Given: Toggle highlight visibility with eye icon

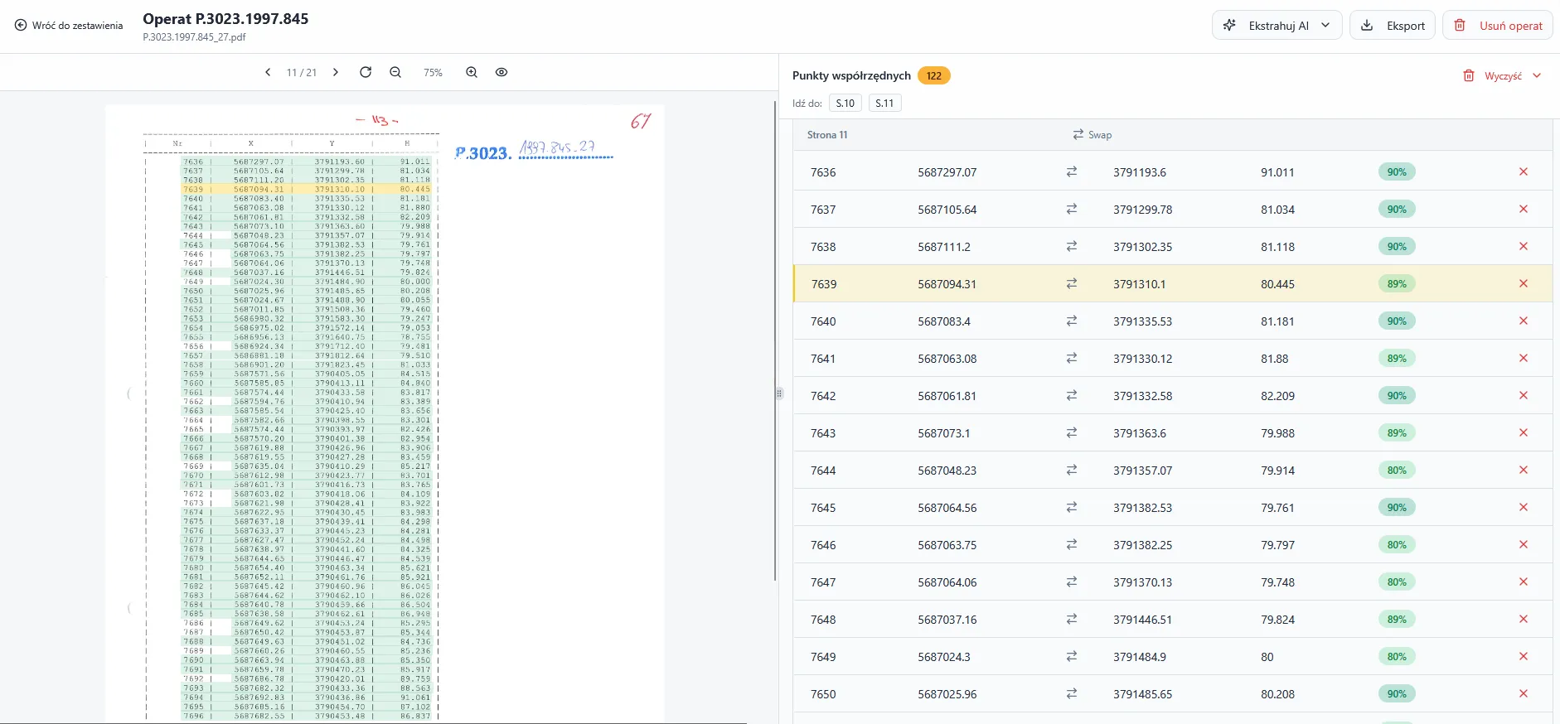Looking at the screenshot, I should [x=501, y=72].
